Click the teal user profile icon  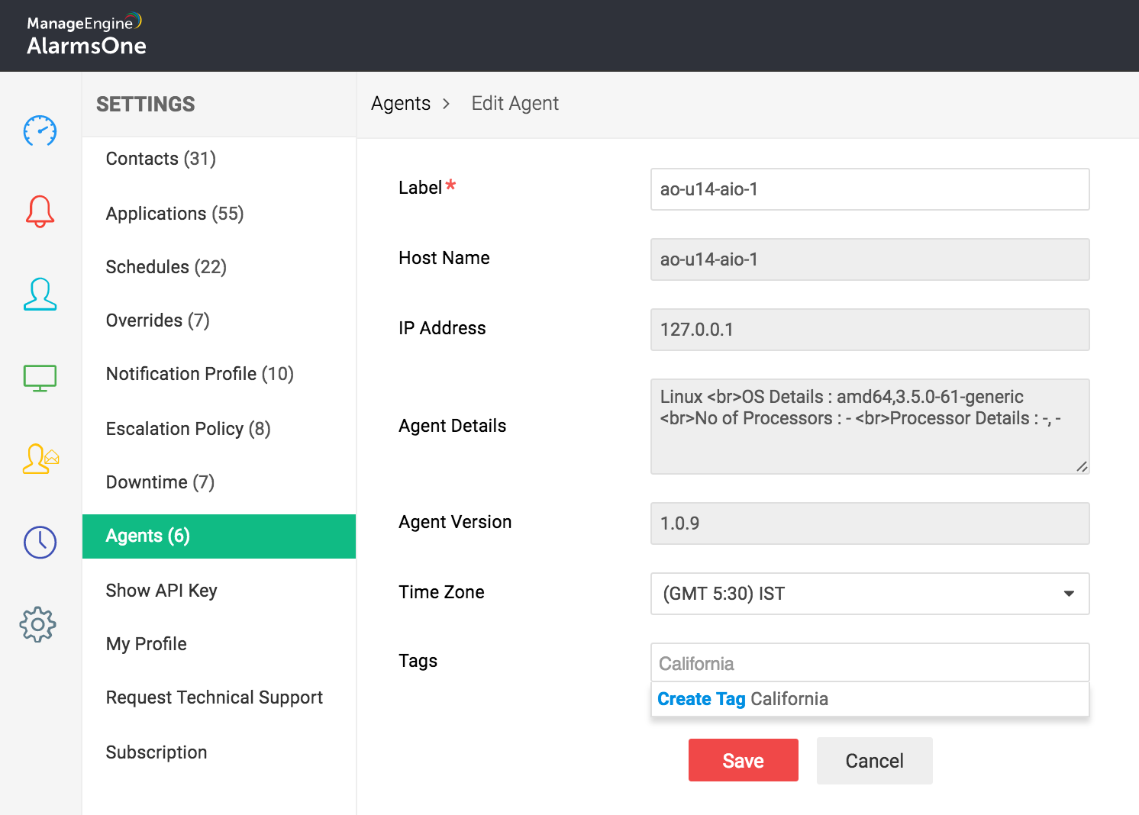[x=40, y=295]
